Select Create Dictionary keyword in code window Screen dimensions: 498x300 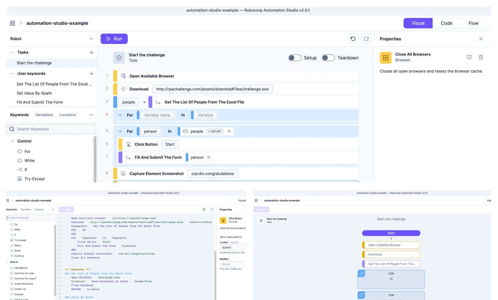23,284
